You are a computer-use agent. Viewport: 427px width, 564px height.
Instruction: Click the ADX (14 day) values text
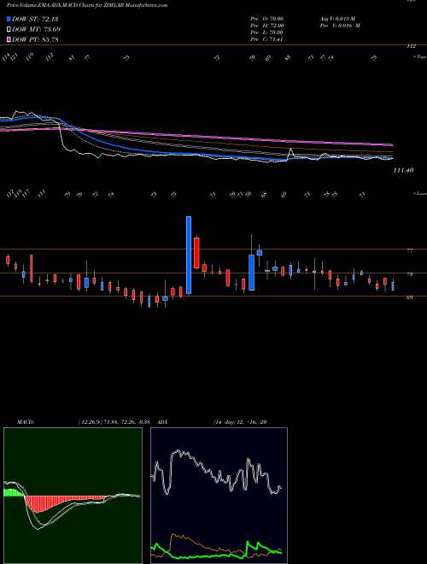tap(240, 422)
